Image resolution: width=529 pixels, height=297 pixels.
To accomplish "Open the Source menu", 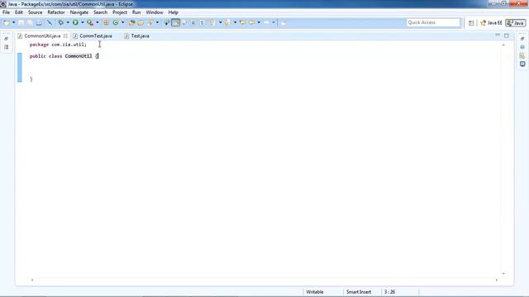I will click(35, 12).
